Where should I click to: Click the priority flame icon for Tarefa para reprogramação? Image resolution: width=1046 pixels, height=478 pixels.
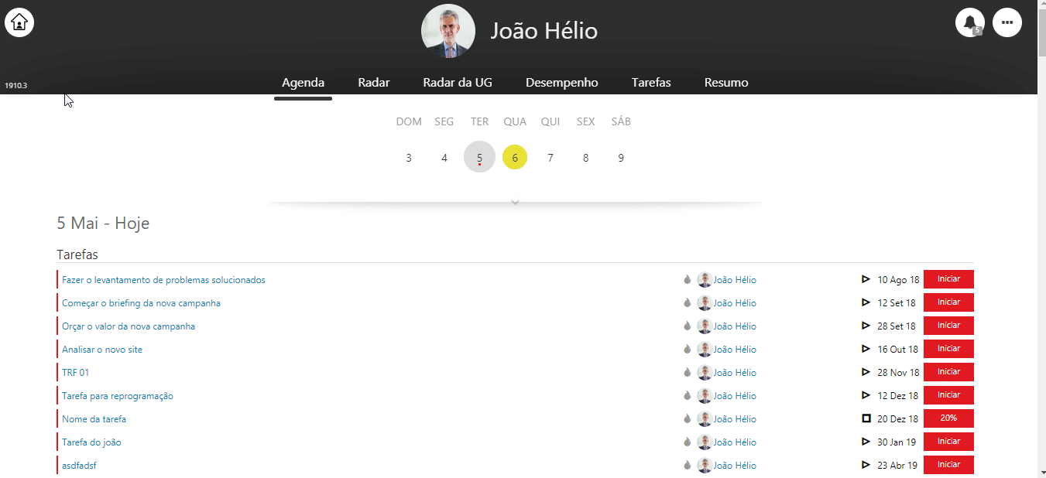(687, 396)
